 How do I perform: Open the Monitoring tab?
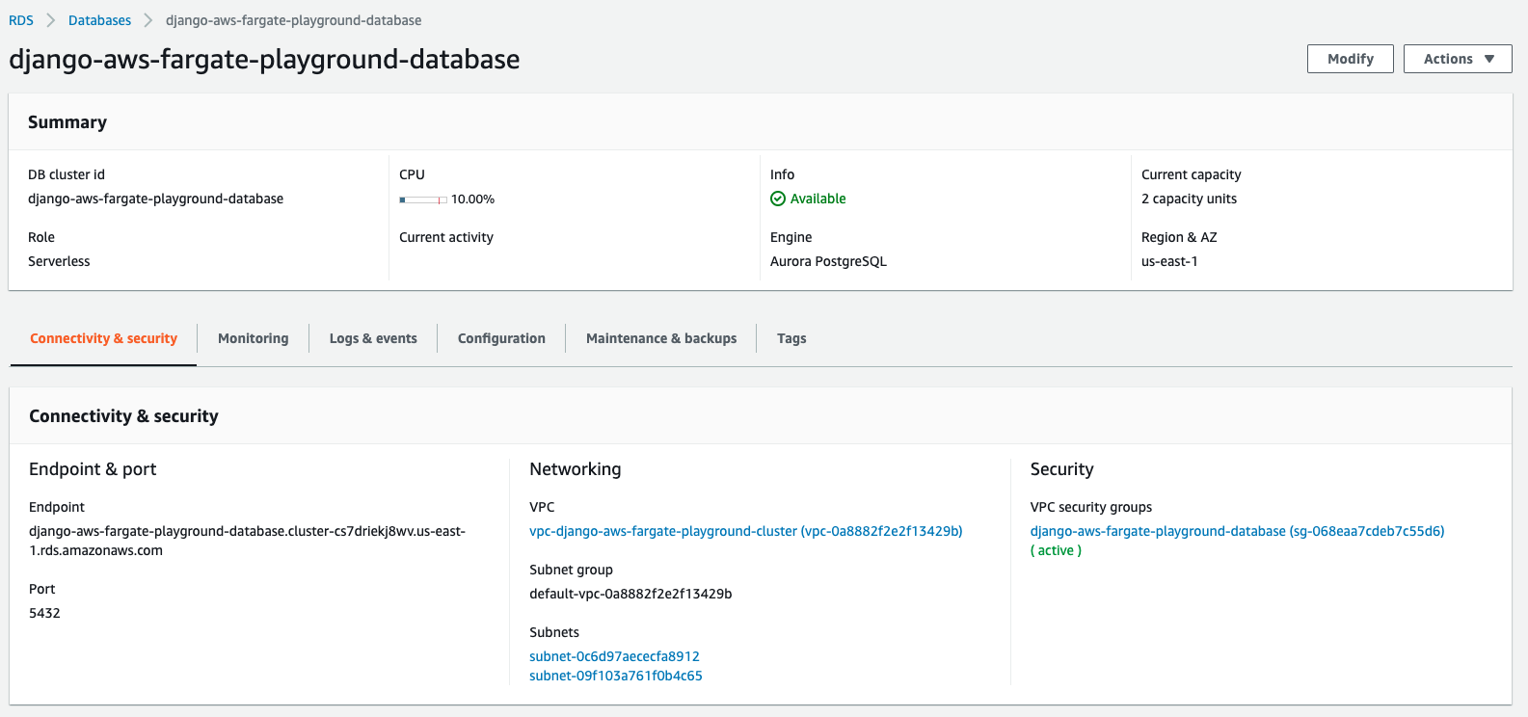253,338
